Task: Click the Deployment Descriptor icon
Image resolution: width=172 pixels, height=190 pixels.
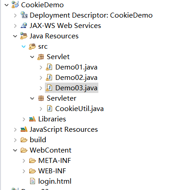Action: click(x=24, y=15)
